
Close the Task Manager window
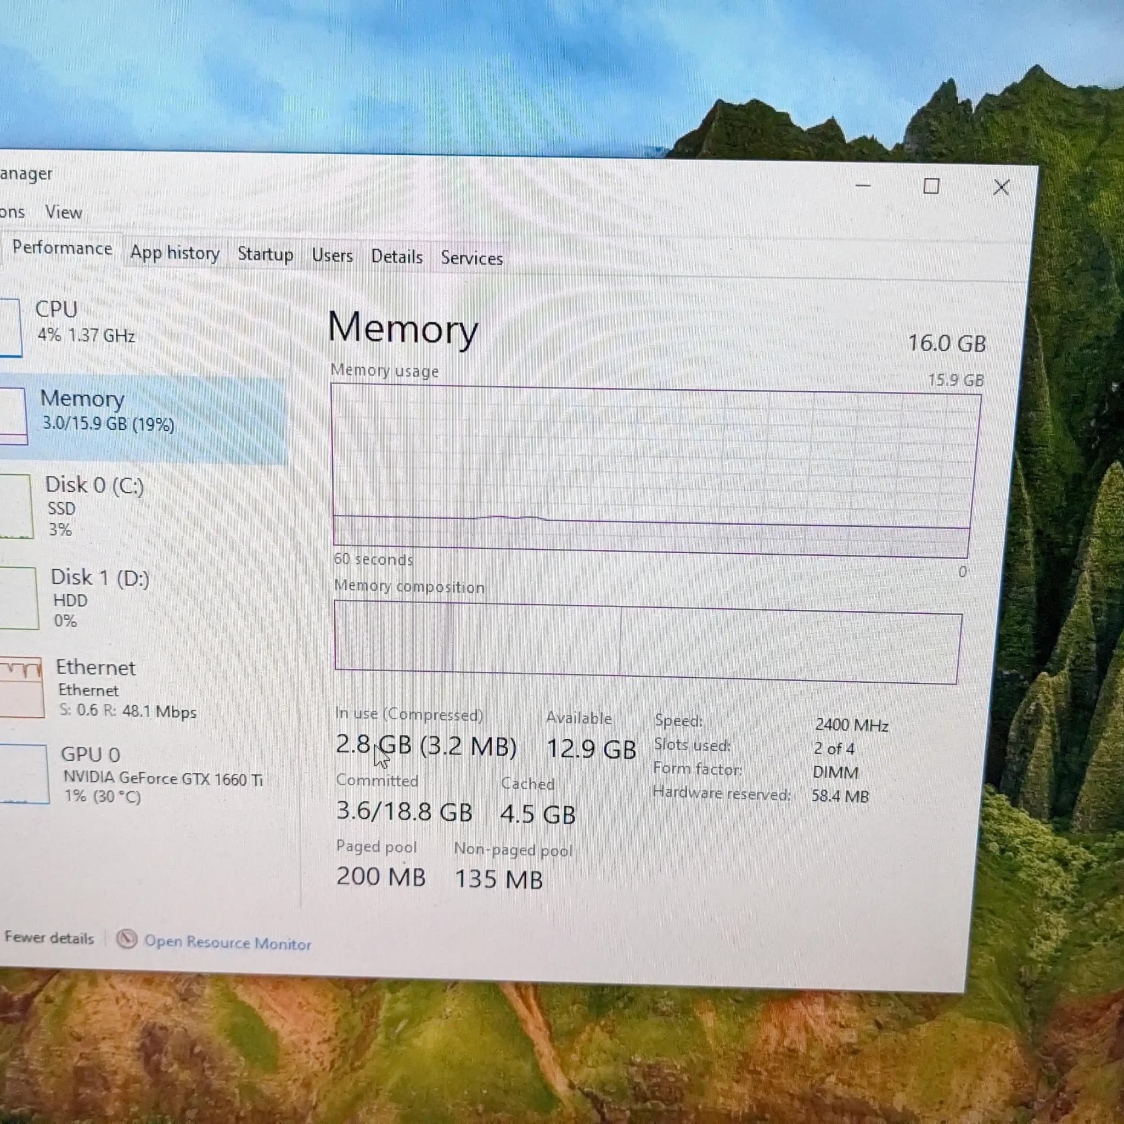click(1001, 187)
